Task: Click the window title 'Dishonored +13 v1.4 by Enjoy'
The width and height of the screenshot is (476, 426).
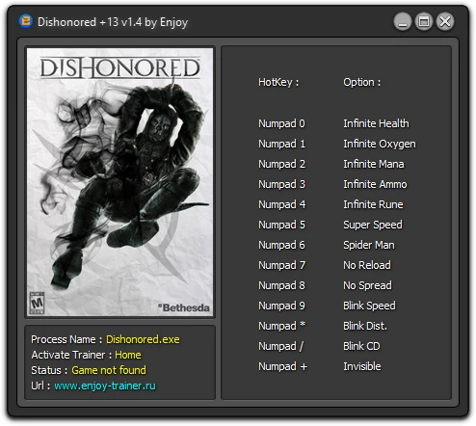Action: [113, 22]
